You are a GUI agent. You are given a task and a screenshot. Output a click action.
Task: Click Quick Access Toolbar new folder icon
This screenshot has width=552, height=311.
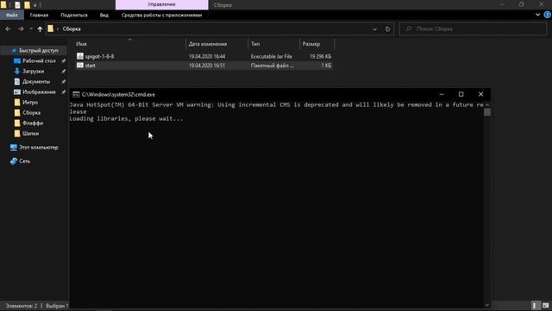[27, 5]
